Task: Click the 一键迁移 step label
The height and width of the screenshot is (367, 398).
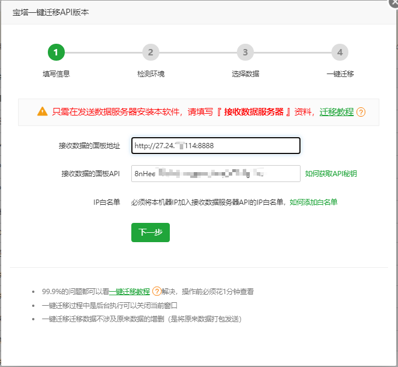Action: pyautogui.click(x=340, y=74)
